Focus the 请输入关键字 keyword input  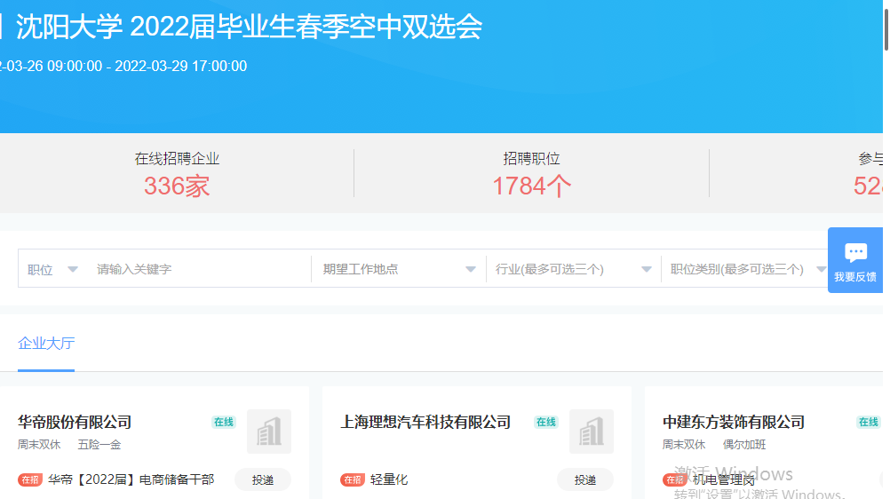pyautogui.click(x=202, y=269)
